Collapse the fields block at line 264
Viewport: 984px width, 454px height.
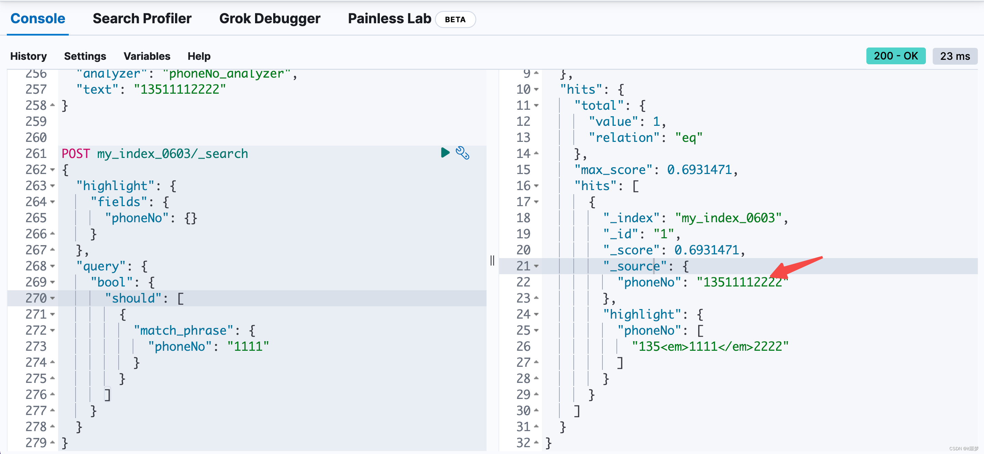(52, 202)
